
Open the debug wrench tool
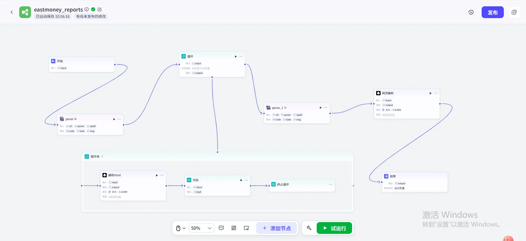pos(309,228)
